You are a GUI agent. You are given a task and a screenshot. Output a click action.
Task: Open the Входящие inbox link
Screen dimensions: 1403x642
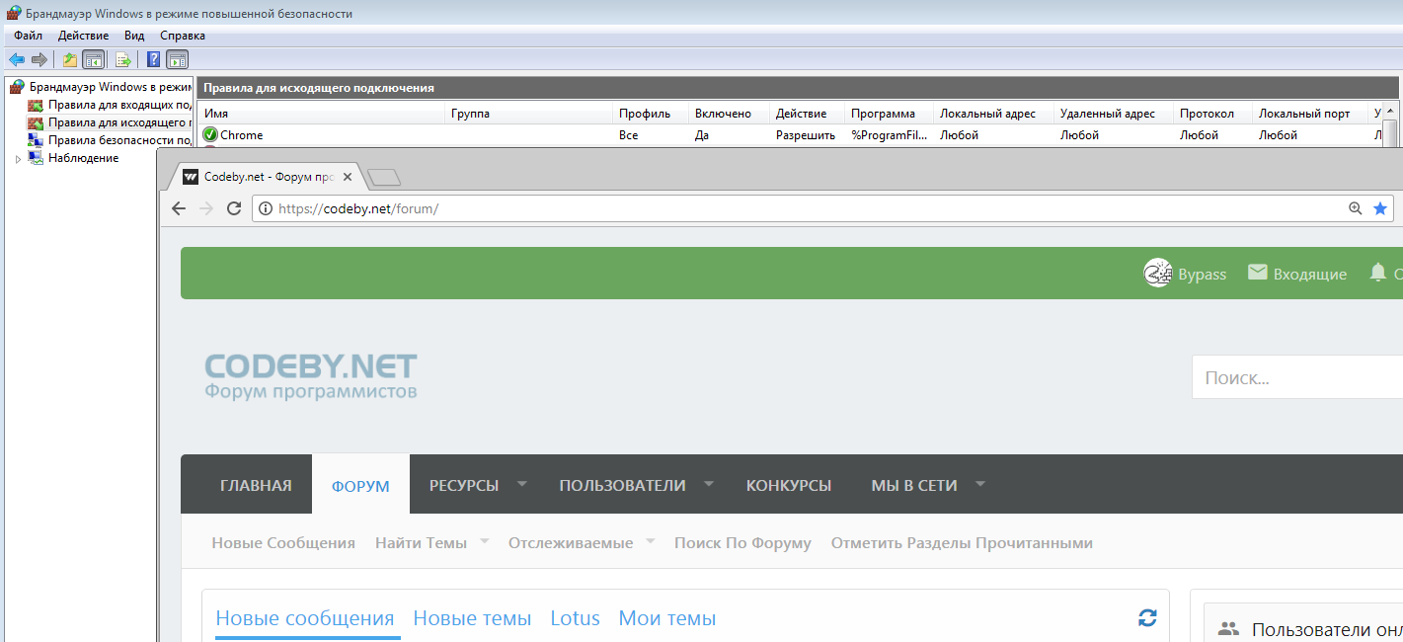1310,274
